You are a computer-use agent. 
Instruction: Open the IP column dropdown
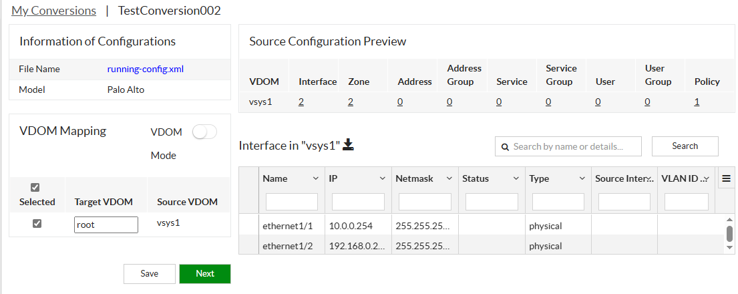(x=383, y=178)
